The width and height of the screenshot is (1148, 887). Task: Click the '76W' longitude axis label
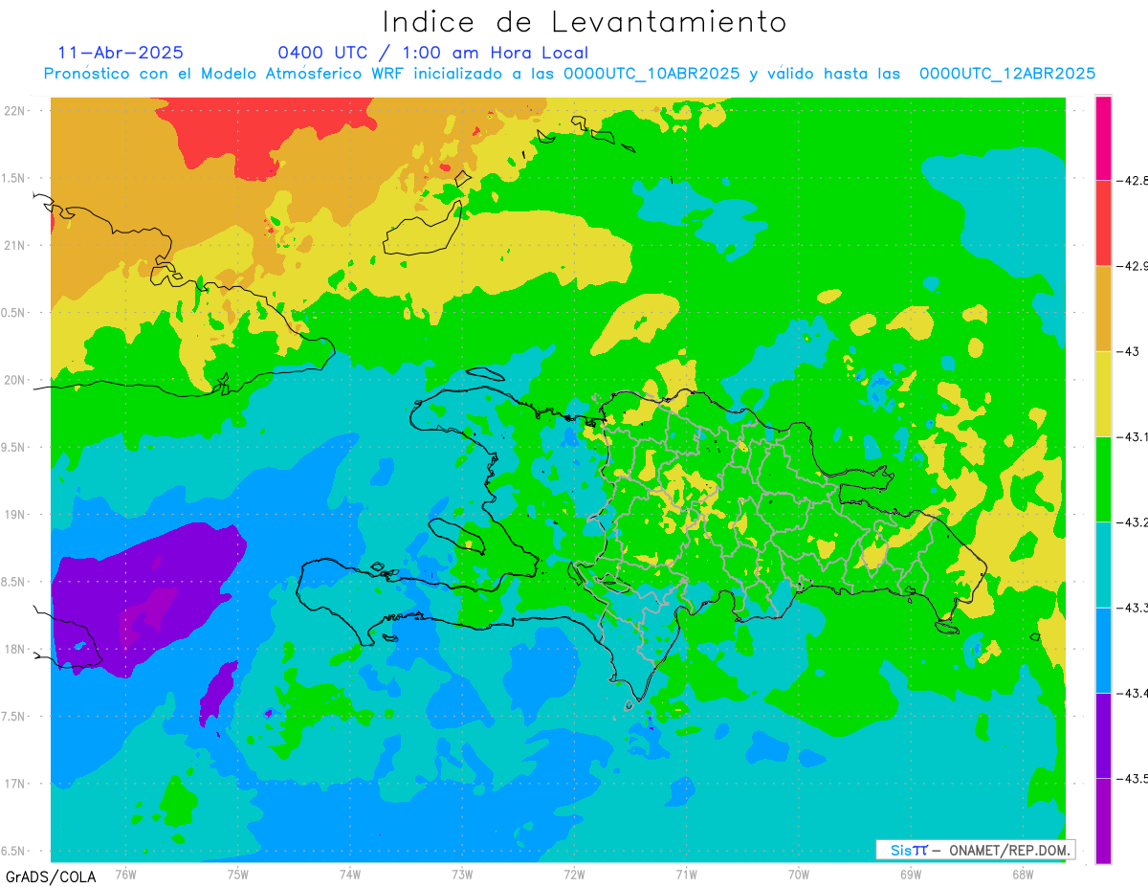click(x=125, y=874)
